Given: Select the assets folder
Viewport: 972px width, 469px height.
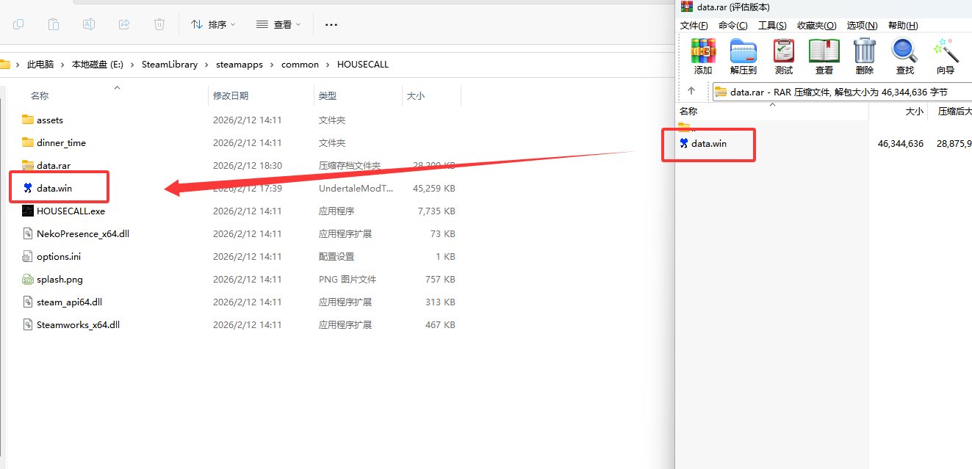Looking at the screenshot, I should click(x=49, y=120).
